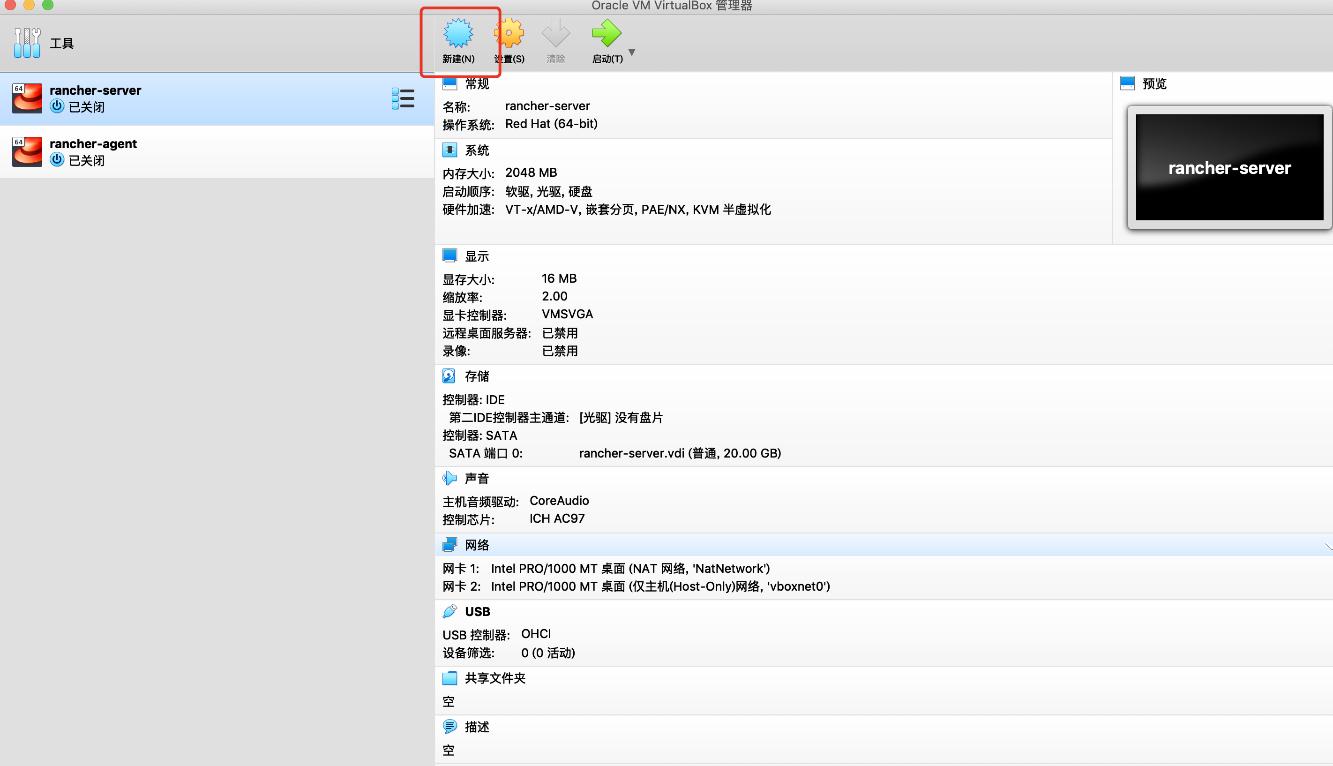Screen dimensions: 1333x766
Task: Click the 预览 section heading
Action: tap(1154, 83)
